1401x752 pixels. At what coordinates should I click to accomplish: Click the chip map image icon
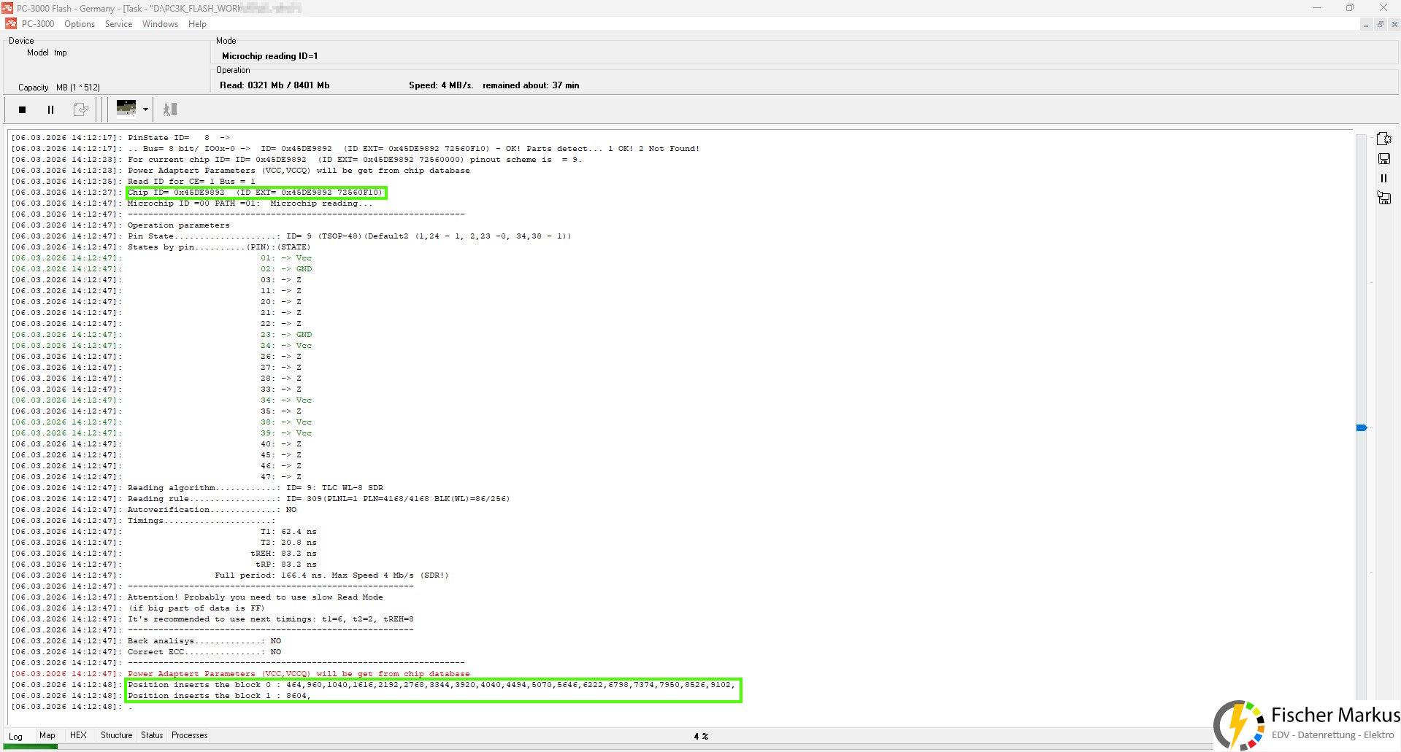[x=126, y=109]
